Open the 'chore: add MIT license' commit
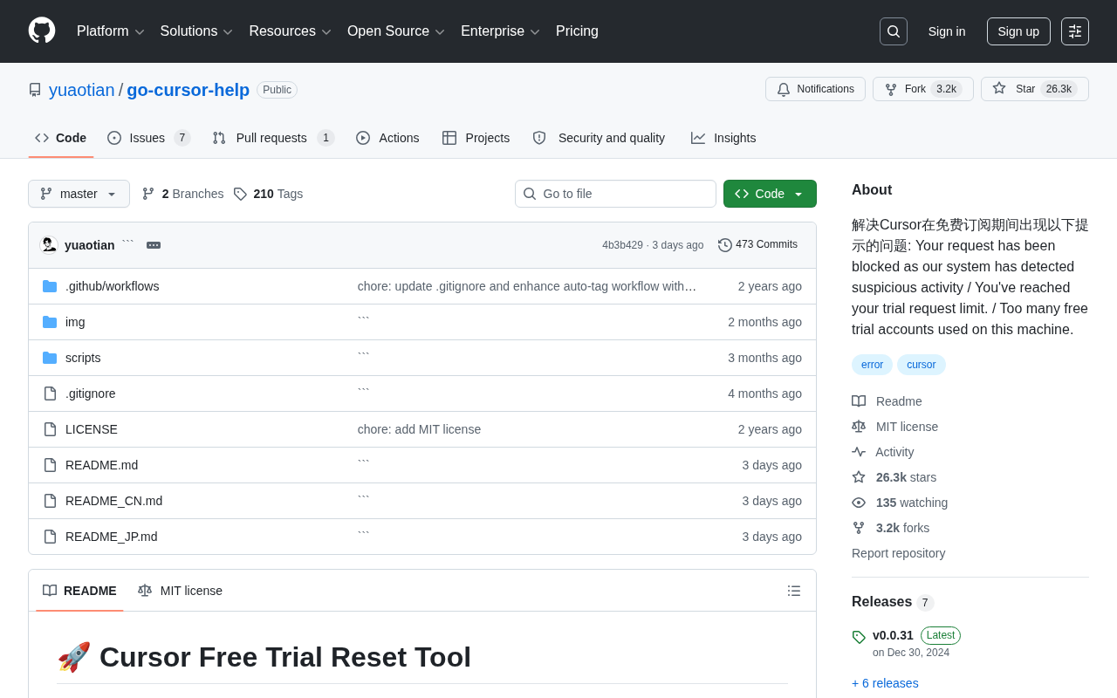Screen dimensions: 1117x698 (x=419, y=429)
